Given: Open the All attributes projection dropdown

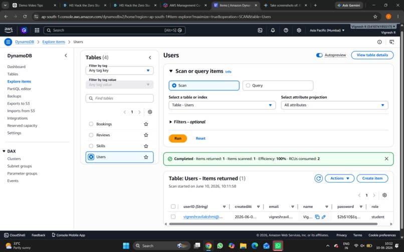Looking at the screenshot, I should (x=334, y=105).
